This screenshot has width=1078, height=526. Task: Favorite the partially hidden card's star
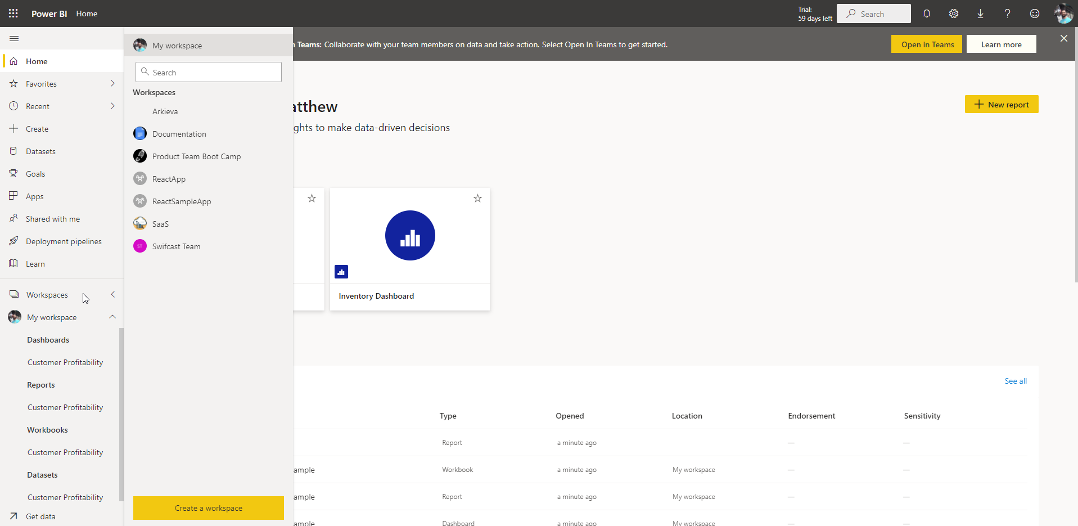(x=312, y=198)
